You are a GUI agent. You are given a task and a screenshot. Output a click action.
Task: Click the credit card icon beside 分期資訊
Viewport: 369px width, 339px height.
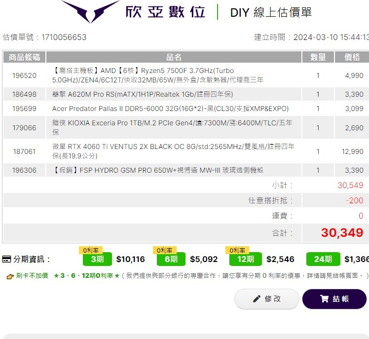(6, 259)
